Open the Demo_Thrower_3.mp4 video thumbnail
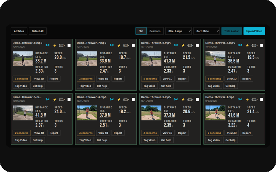The width and height of the screenshot is (276, 172). tap(87, 113)
